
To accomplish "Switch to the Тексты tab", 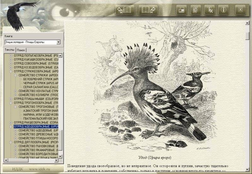I will tap(9, 50).
